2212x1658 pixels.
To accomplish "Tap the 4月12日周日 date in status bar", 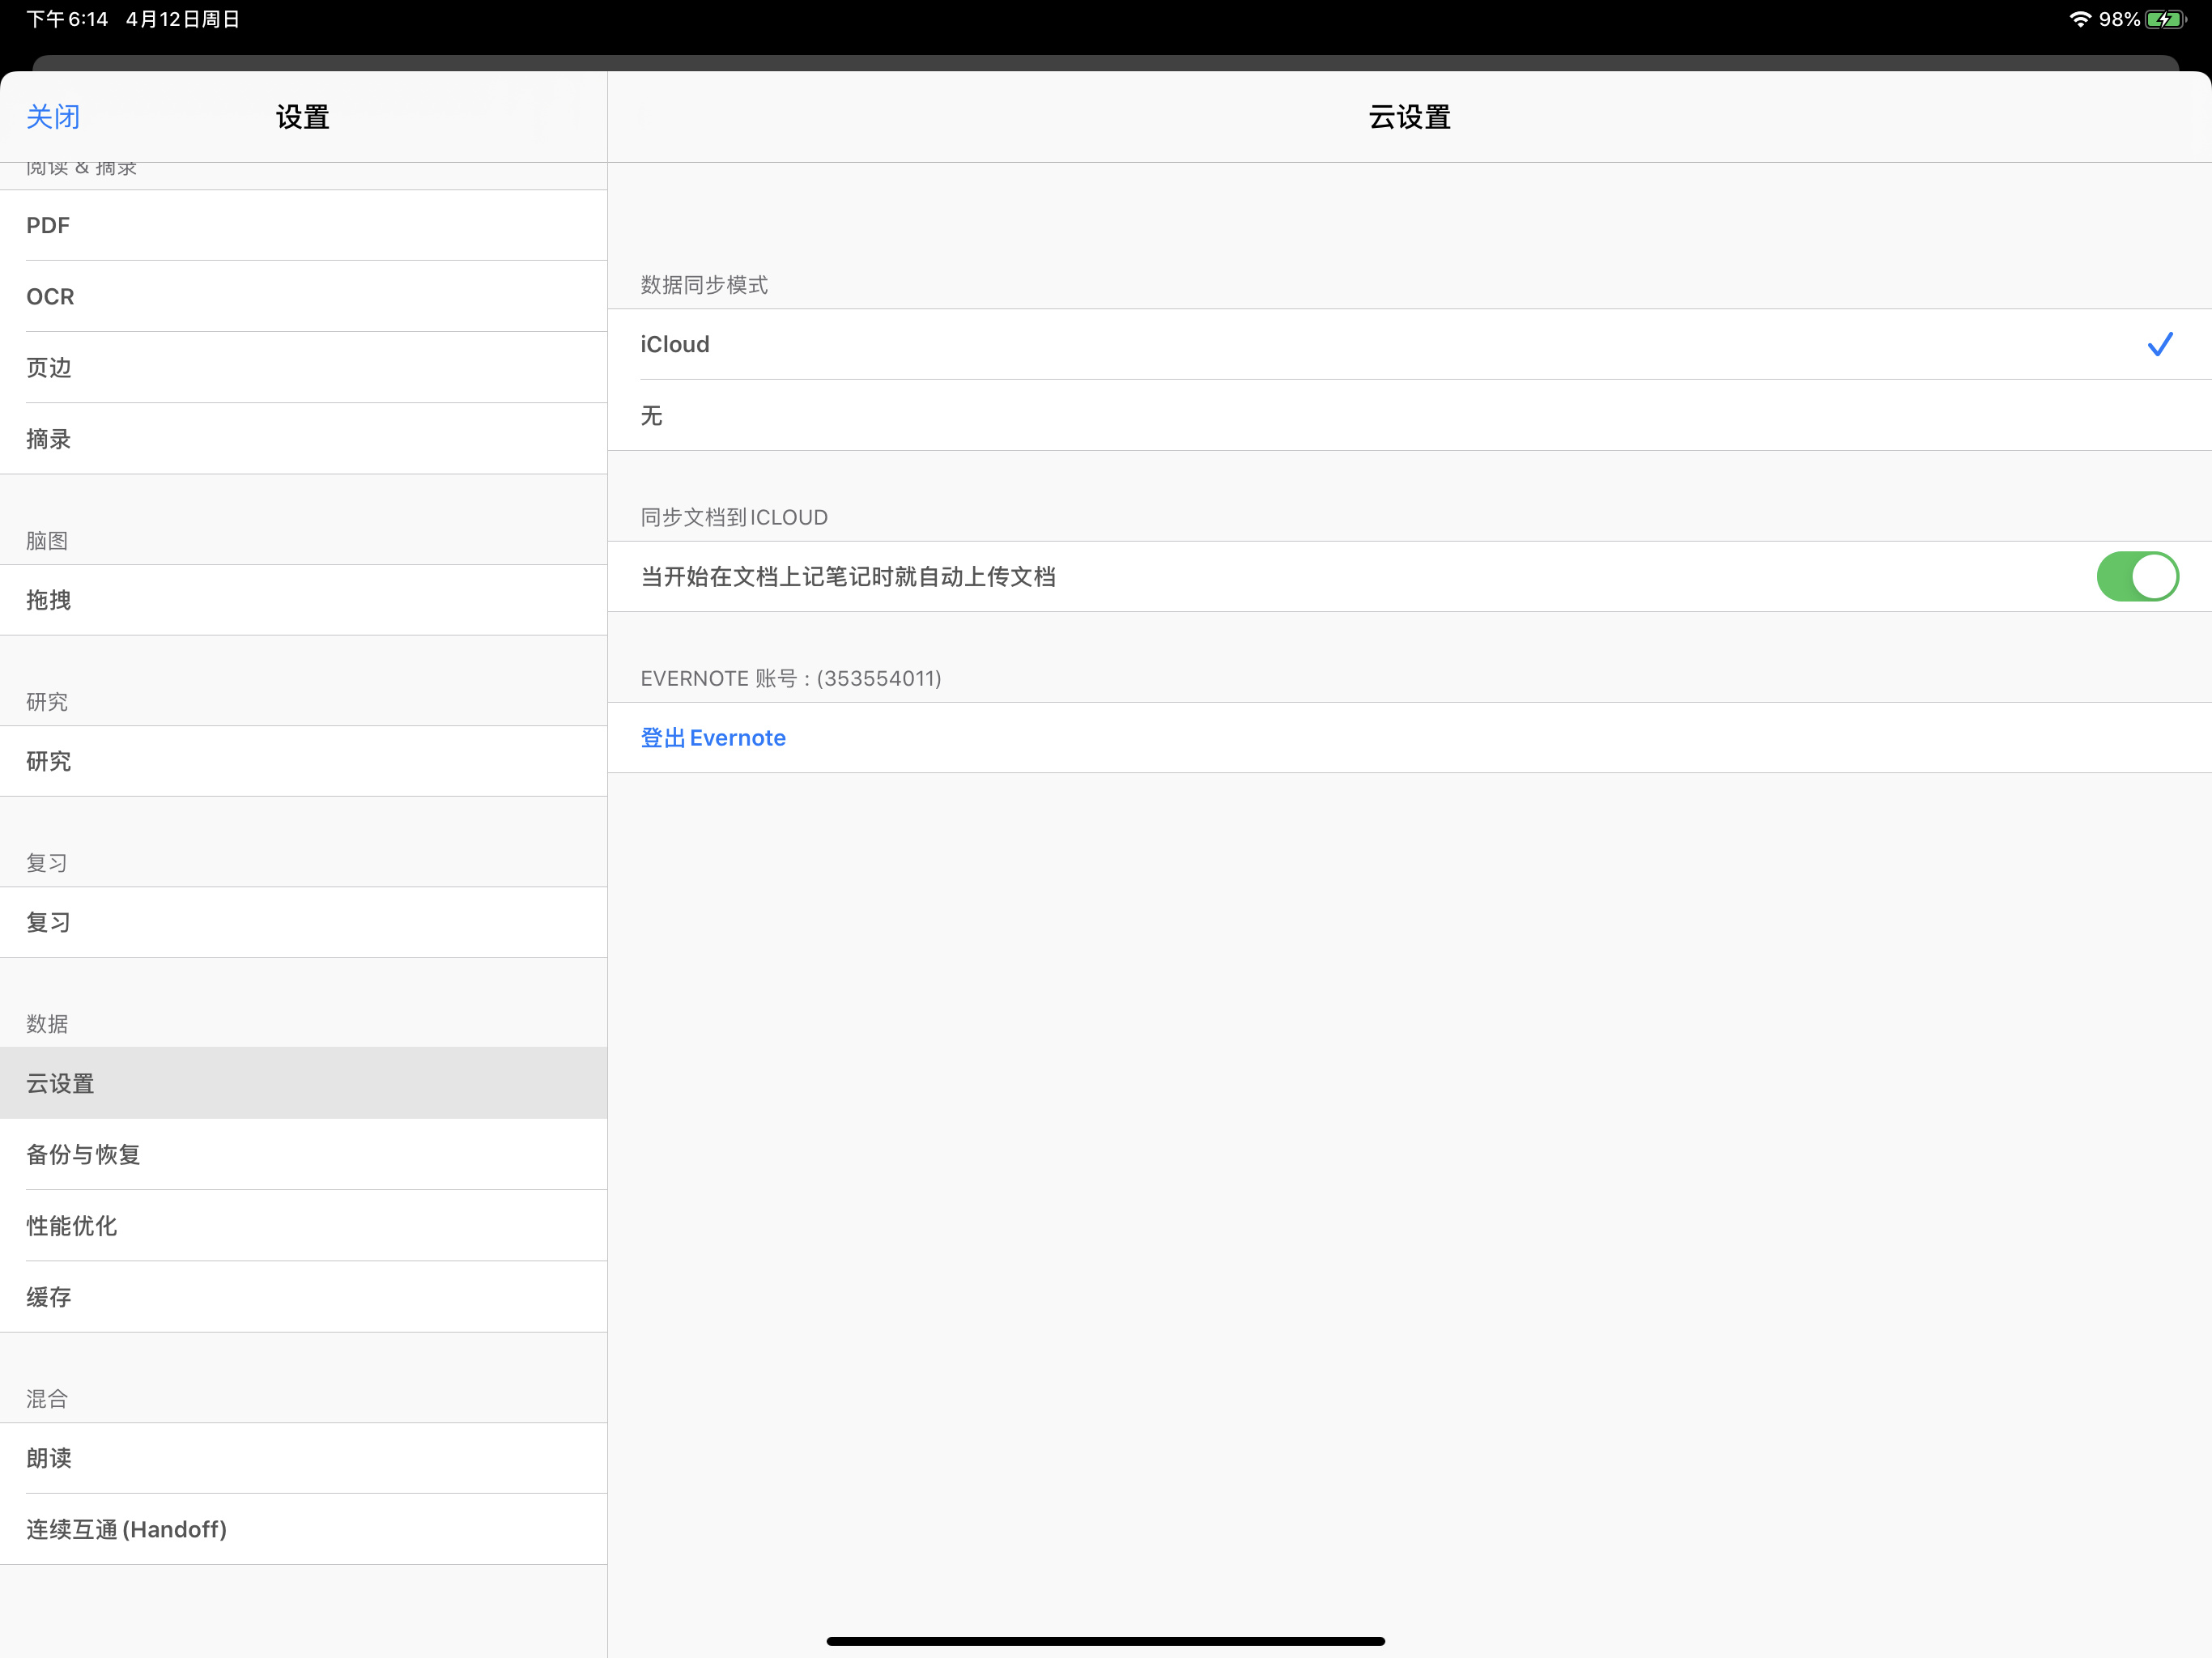I will click(x=183, y=19).
